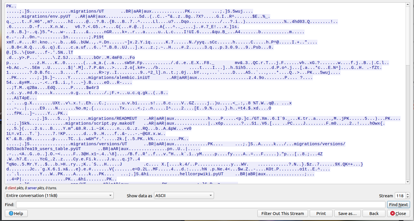The height and width of the screenshot is (221, 414).
Task: Open Help for the stream dialog
Action: tap(16, 214)
